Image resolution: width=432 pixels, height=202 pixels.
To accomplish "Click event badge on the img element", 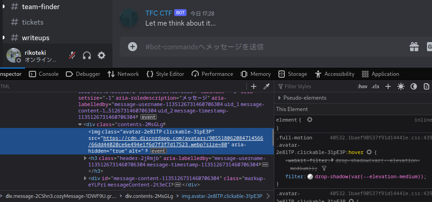I will pos(159,151).
